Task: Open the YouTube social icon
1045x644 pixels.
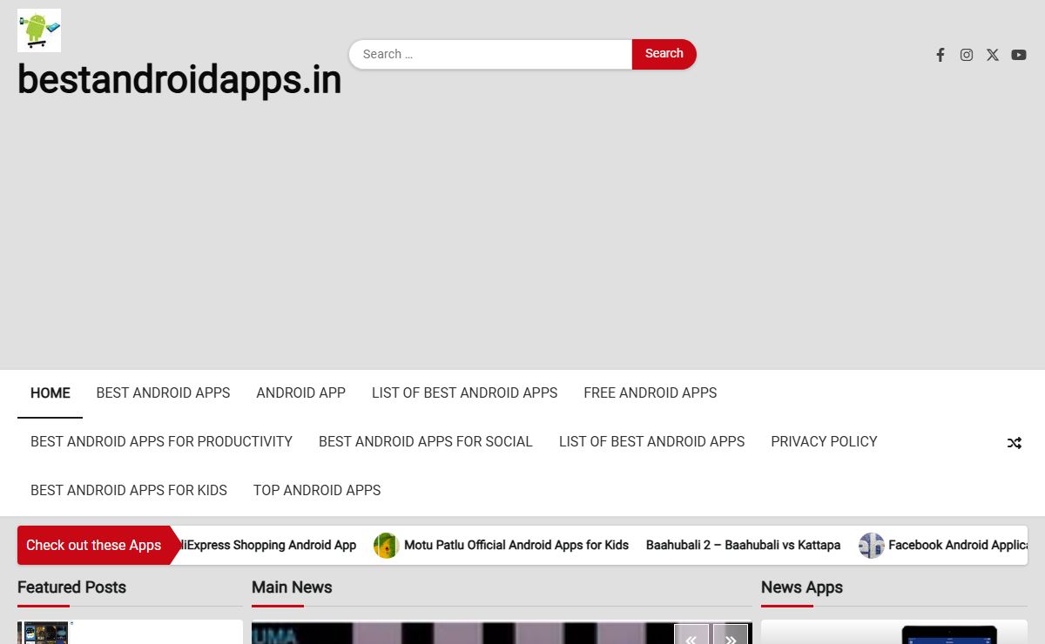Action: point(1019,55)
